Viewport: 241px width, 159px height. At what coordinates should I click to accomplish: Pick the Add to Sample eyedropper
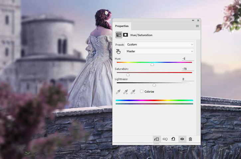coord(125,92)
